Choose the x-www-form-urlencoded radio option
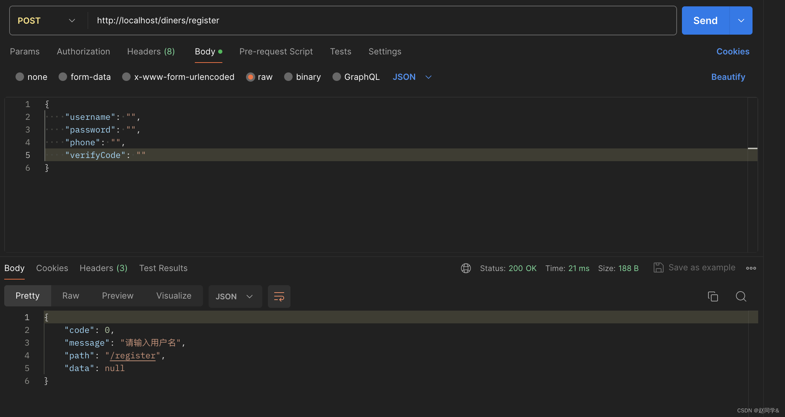The height and width of the screenshot is (417, 785). [126, 77]
